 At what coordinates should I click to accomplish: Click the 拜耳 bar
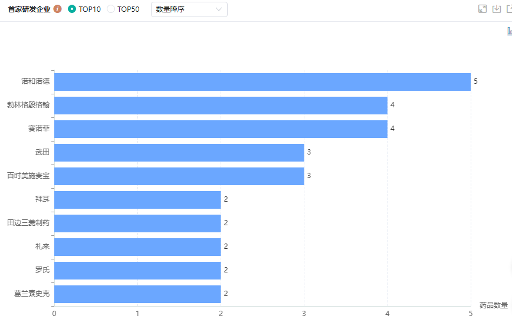(137, 199)
